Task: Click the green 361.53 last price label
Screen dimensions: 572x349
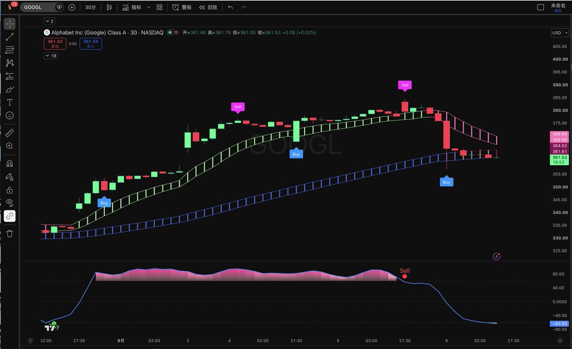Action: (x=560, y=157)
